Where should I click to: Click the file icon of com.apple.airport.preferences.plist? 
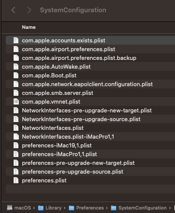(x=16, y=49)
